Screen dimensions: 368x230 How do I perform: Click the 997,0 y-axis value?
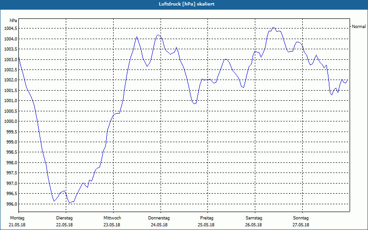coord(11,183)
